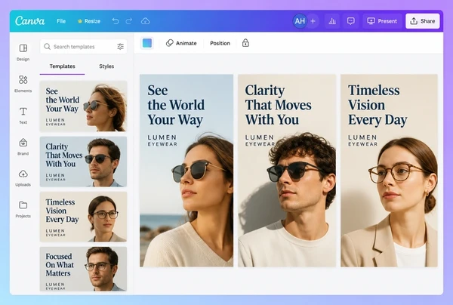
Task: Select the 'Clarity That Moves With You' template thumbnail
Action: (83, 162)
